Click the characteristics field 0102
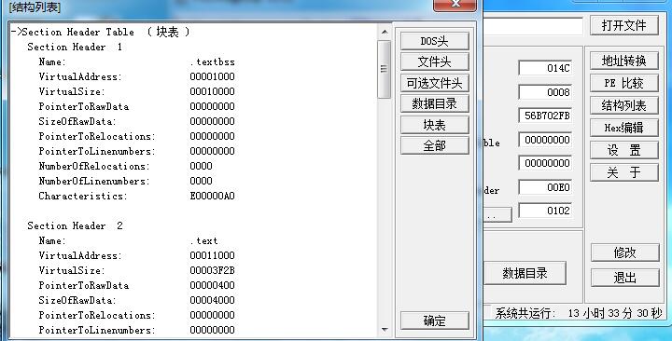This screenshot has height=341, width=672. tap(545, 211)
